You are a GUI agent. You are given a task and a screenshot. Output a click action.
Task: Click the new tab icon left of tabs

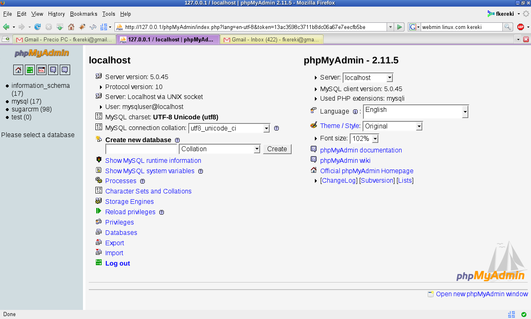point(5,39)
